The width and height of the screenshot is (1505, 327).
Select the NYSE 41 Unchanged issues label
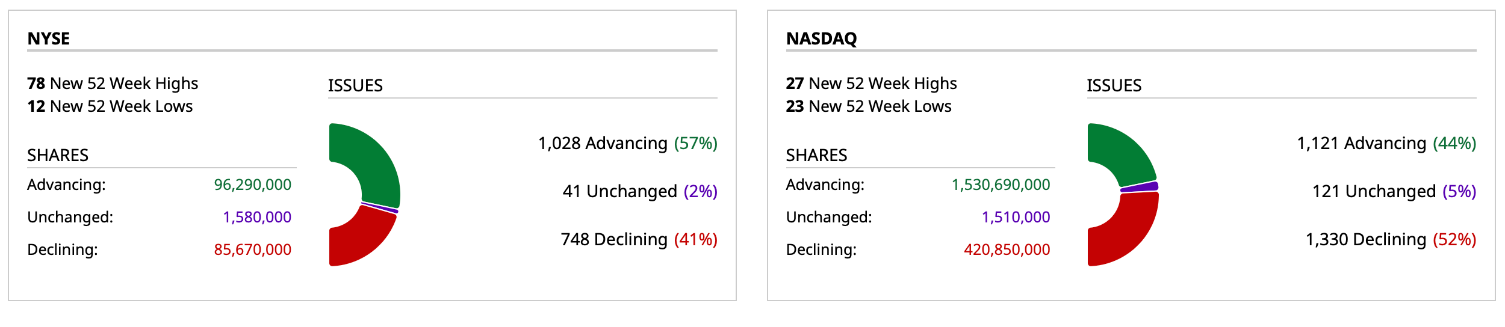639,192
